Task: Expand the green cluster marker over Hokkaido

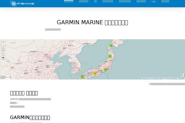Action: pos(111,46)
